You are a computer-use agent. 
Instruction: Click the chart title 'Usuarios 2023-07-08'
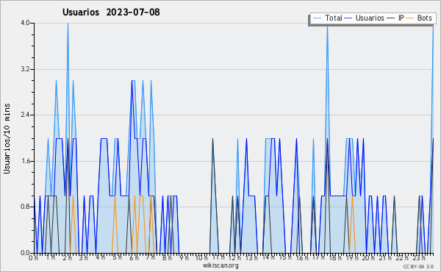[111, 12]
